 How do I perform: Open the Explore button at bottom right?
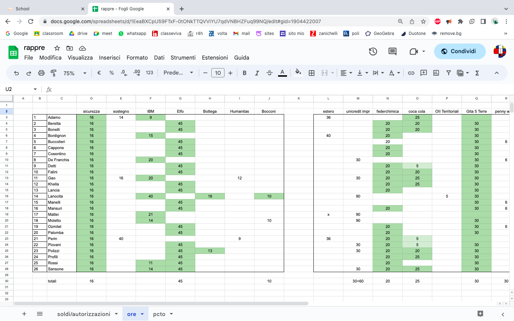[480, 314]
